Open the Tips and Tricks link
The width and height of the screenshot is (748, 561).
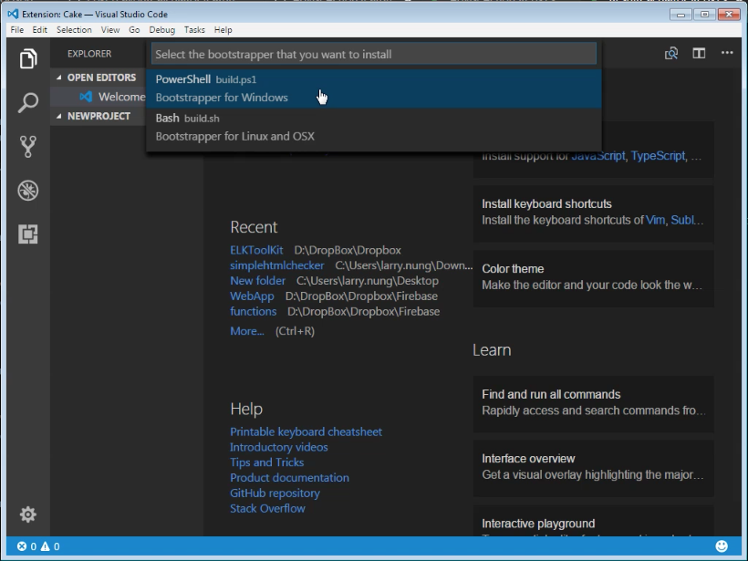pyautogui.click(x=266, y=462)
